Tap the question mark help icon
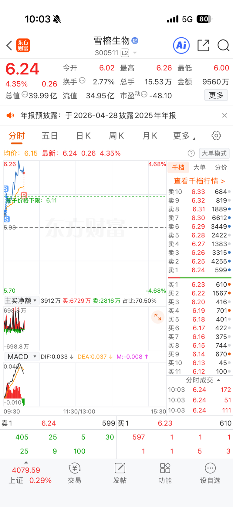Screen dimensions: 233x507 [x=191, y=153]
